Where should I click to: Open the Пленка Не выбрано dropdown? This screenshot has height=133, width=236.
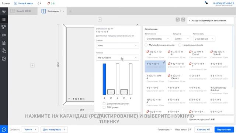(117, 58)
